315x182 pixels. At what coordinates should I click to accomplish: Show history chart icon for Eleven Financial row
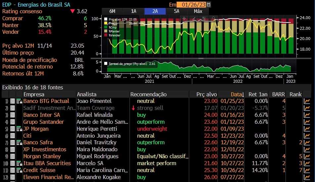point(307,177)
